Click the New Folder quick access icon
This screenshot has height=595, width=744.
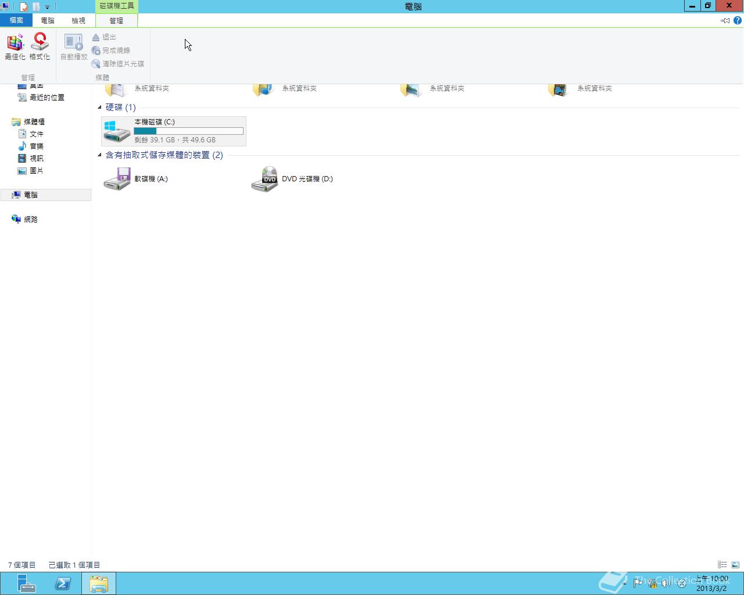coord(36,7)
